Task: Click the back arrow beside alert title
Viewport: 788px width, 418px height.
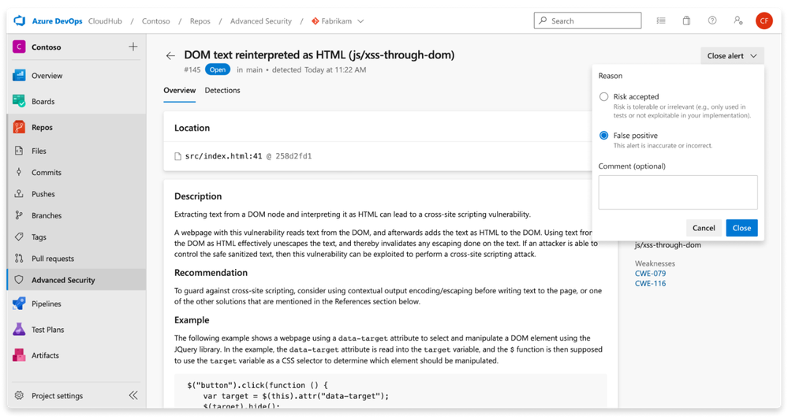Action: tap(170, 56)
